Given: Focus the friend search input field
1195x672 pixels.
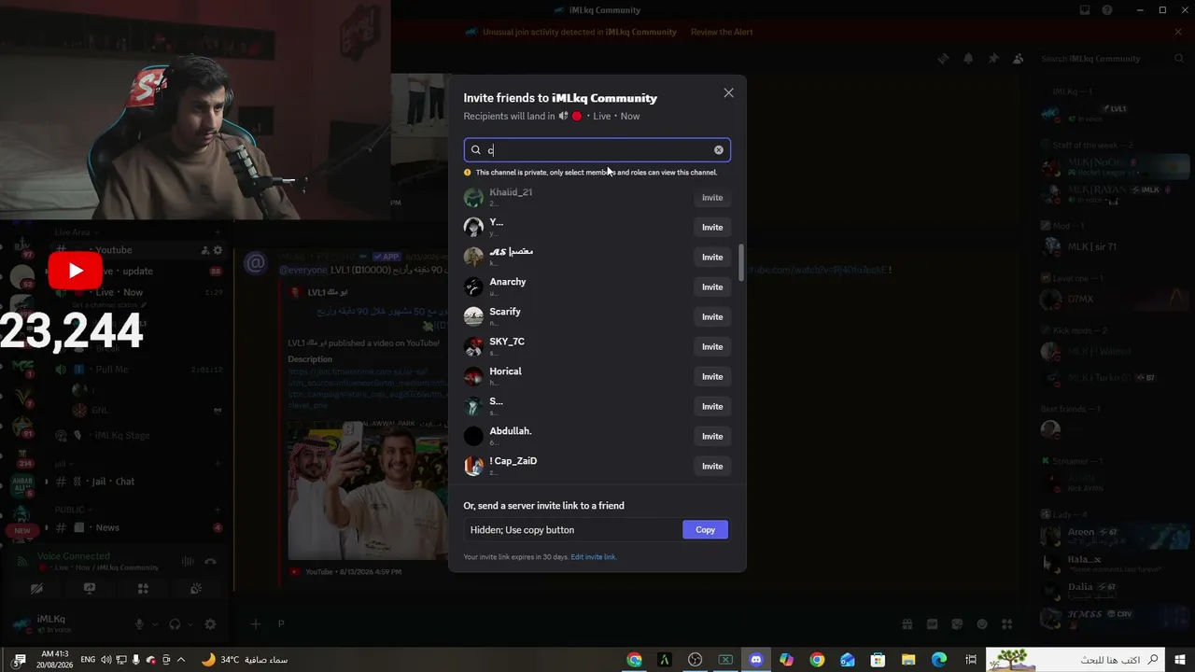Looking at the screenshot, I should [597, 150].
